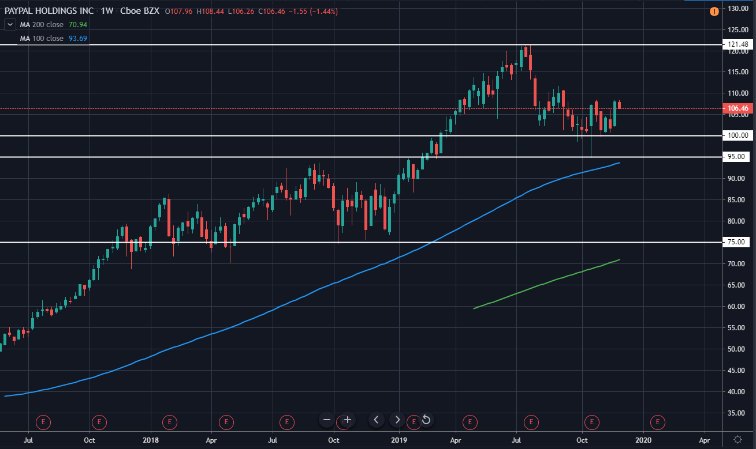Click the 130.00 price scale label

click(739, 8)
